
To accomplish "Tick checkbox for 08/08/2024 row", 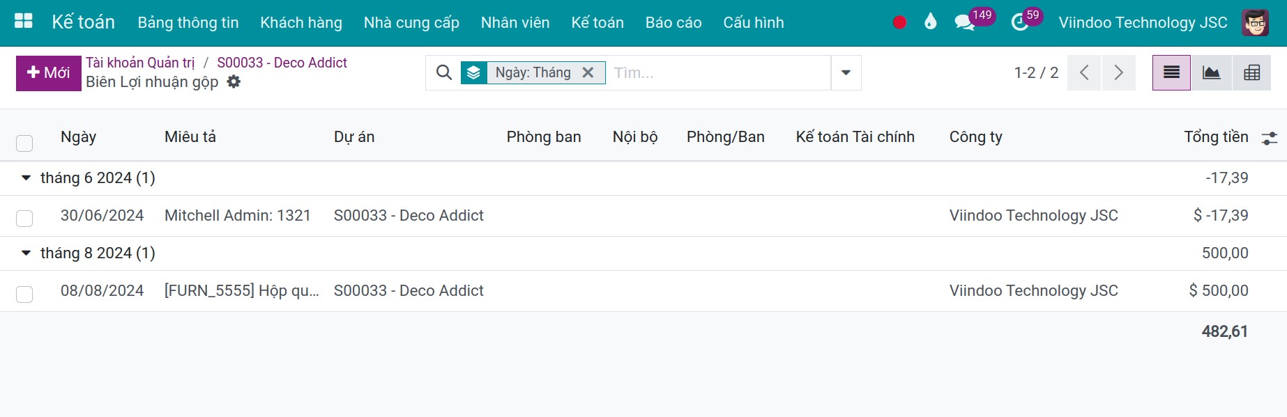I will coord(24,294).
